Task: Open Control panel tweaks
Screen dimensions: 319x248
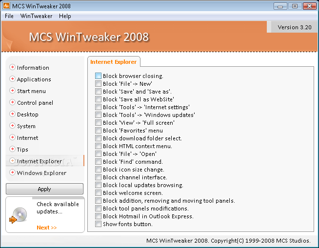Action: [35, 103]
